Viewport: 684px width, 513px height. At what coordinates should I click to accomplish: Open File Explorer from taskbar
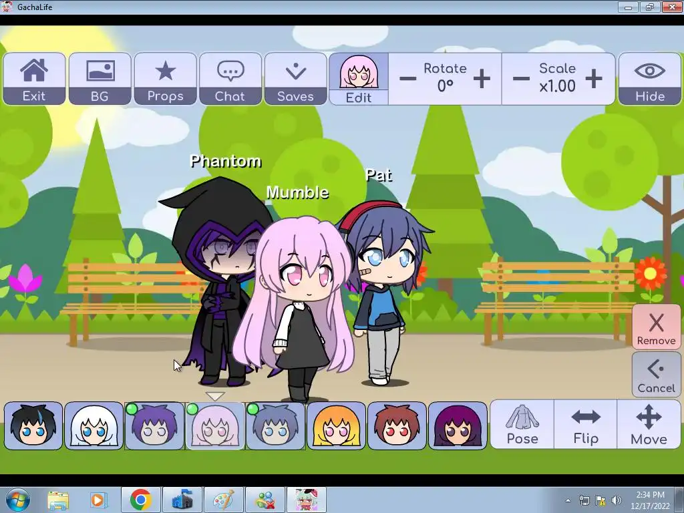pos(58,500)
